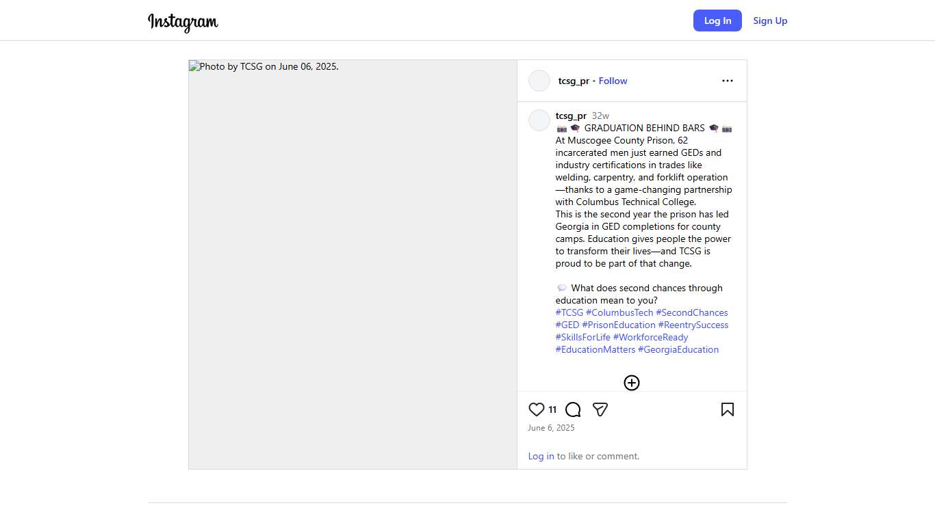Follow the tcsg_pr account
Viewport: 935px width, 525px height.
(x=613, y=81)
